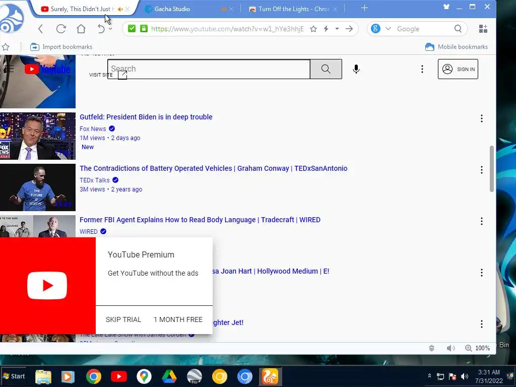
Task: Click the YouTube logo
Action: point(47,69)
